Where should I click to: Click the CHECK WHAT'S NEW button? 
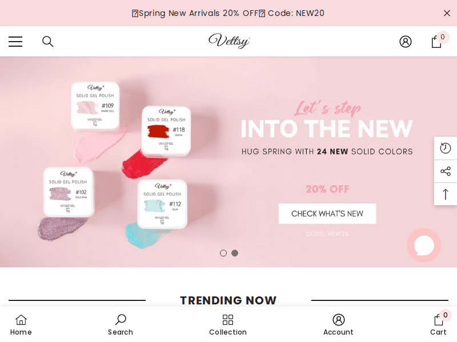tap(327, 214)
